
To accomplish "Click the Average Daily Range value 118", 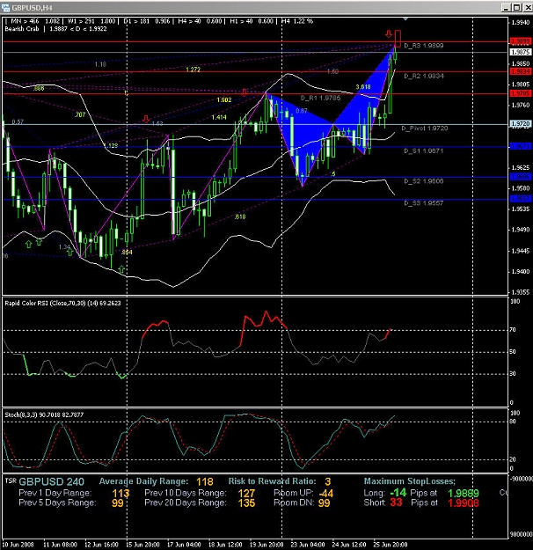I will coord(205,481).
